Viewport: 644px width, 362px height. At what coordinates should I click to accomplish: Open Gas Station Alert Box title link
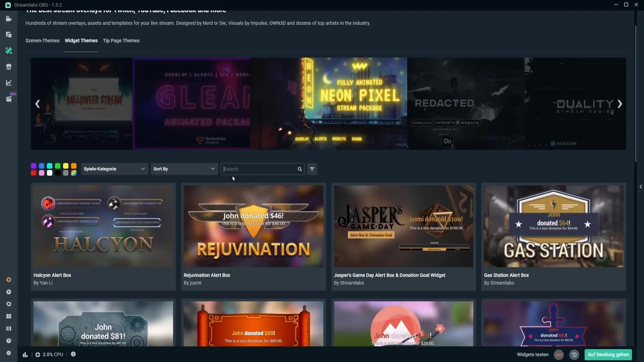click(506, 275)
